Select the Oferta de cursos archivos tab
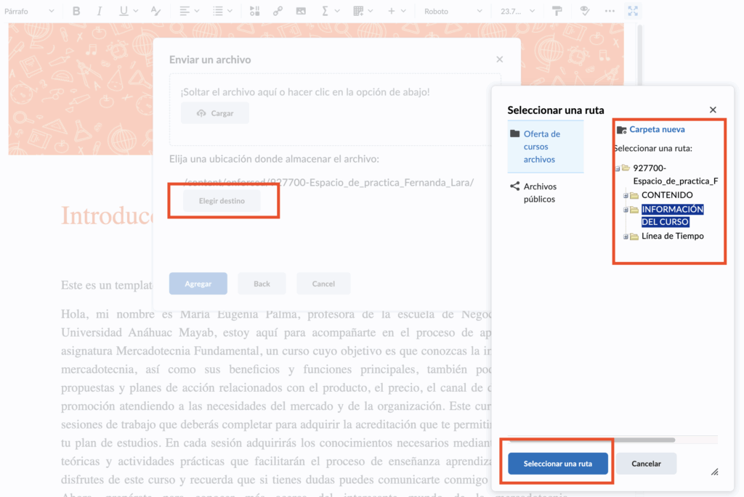Viewport: 744px width, 497px height. [x=541, y=147]
